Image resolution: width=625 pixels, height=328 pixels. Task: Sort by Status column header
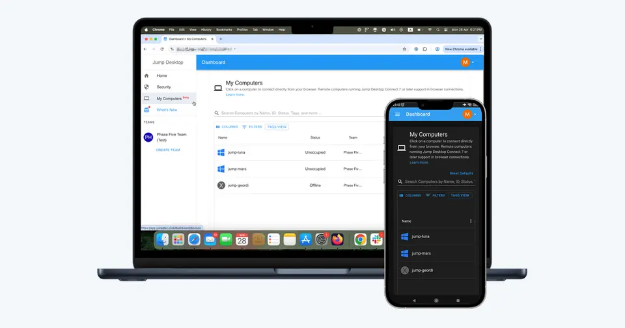click(315, 137)
